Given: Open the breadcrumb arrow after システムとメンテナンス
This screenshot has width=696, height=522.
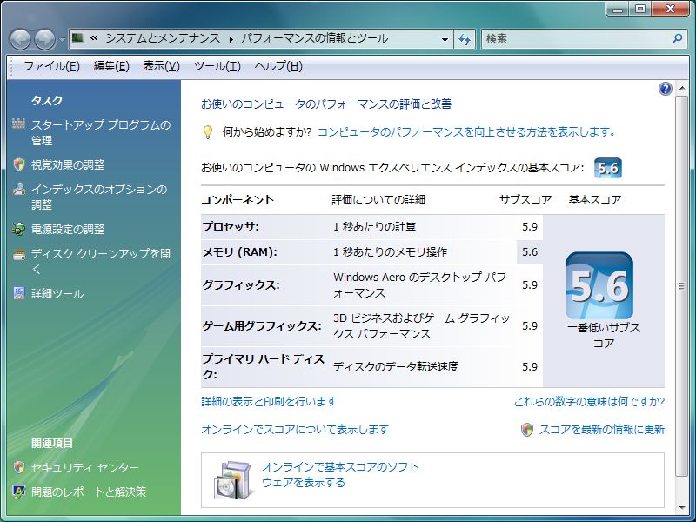Looking at the screenshot, I should [x=231, y=39].
